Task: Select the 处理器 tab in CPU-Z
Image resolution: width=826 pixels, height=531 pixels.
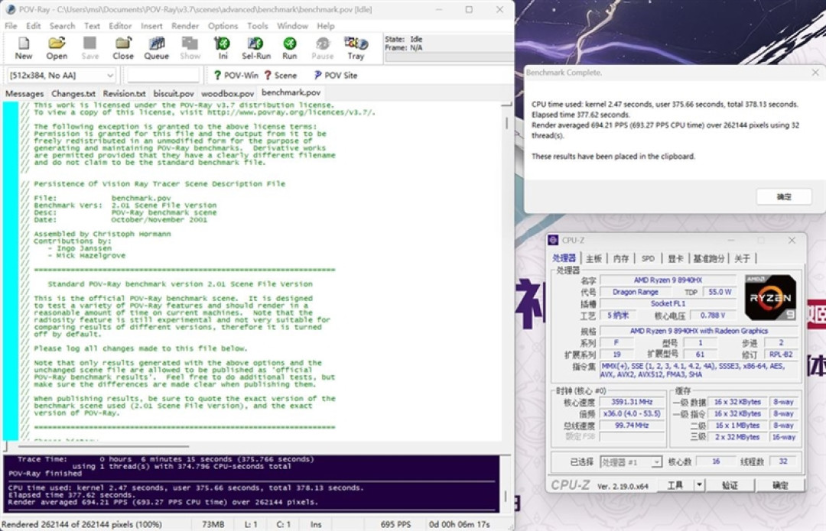Action: point(564,258)
